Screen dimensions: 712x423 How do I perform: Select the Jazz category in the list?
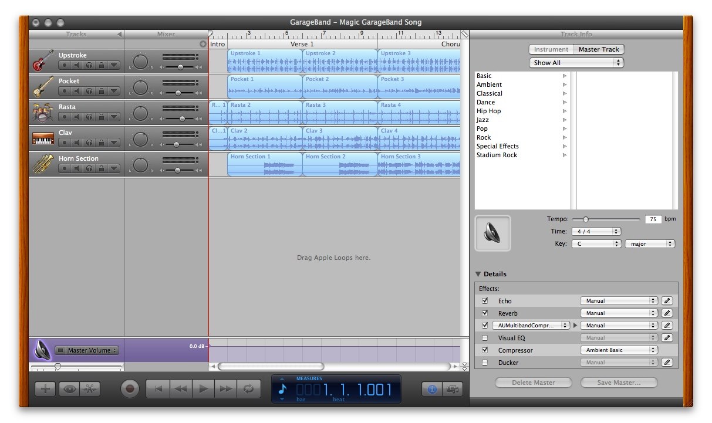pyautogui.click(x=482, y=120)
